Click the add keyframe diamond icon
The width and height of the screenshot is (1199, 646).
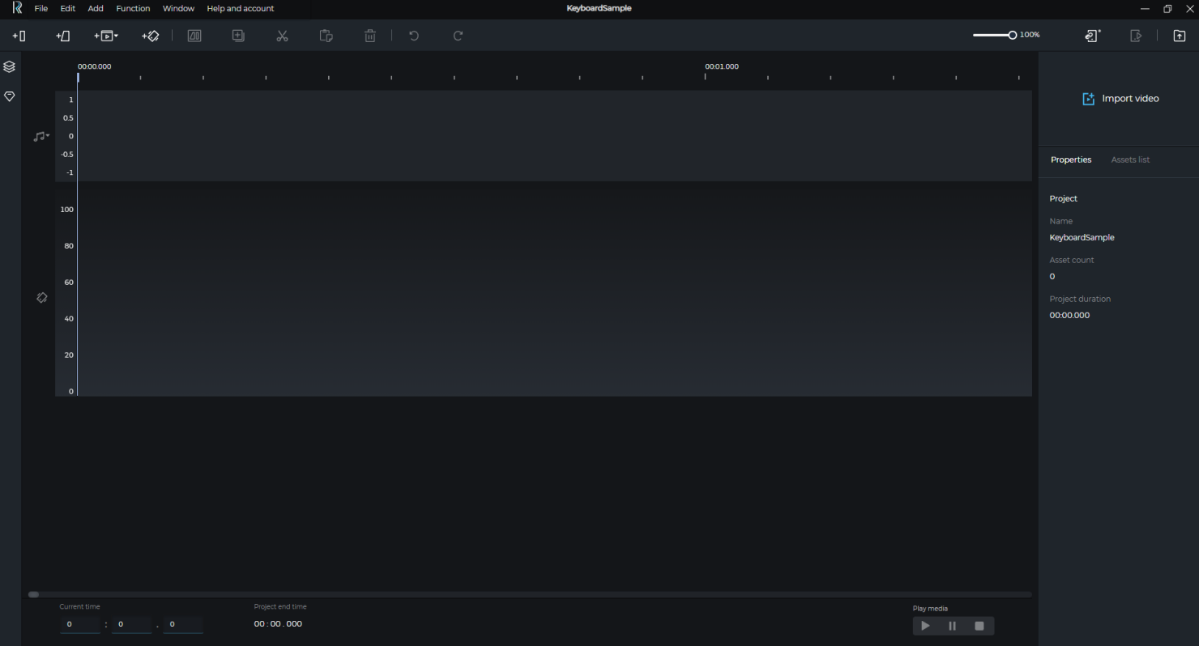click(151, 36)
